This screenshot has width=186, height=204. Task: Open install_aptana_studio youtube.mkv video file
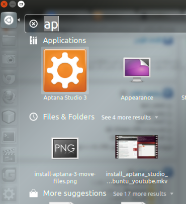click(137, 147)
